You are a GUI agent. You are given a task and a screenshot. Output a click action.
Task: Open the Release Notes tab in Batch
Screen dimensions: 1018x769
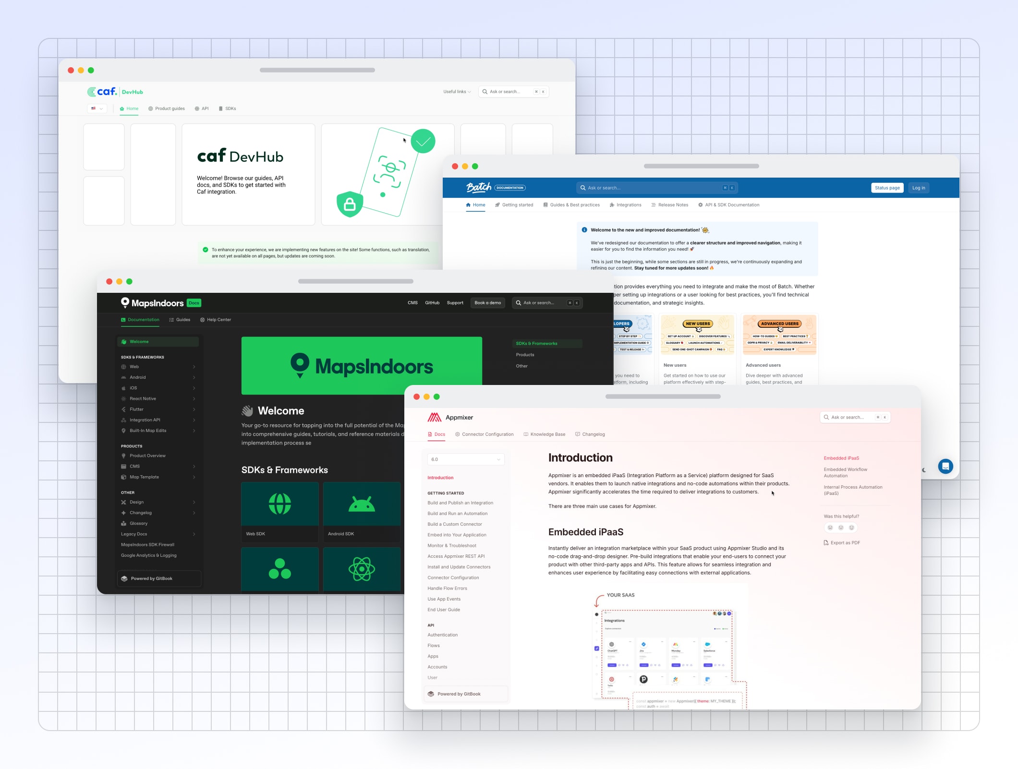click(669, 205)
